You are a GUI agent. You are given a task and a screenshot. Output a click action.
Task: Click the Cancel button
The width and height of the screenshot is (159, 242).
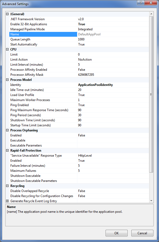142,233
